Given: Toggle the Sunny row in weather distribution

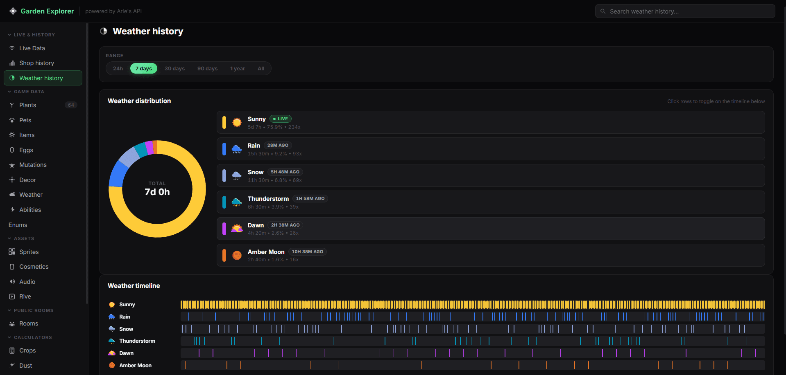Looking at the screenshot, I should [491, 122].
